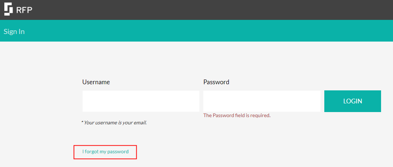Select the Password field is required error text

pyautogui.click(x=237, y=116)
